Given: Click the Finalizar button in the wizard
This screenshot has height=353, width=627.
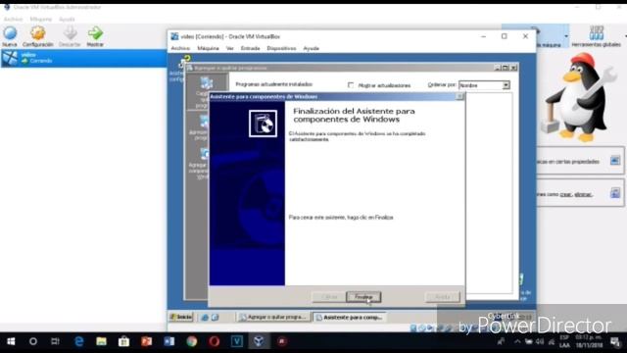Looking at the screenshot, I should 363,297.
